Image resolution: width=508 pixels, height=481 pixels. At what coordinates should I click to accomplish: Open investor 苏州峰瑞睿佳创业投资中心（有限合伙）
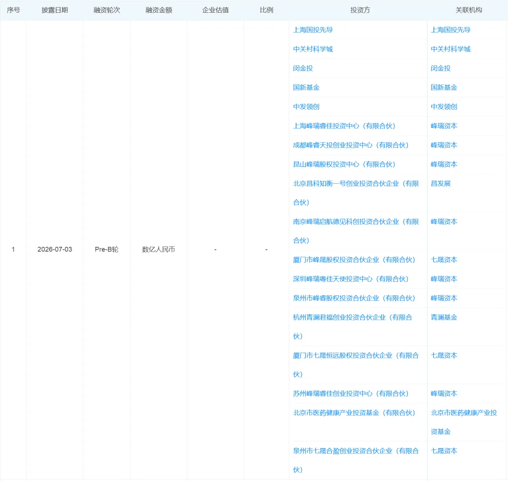coord(350,394)
